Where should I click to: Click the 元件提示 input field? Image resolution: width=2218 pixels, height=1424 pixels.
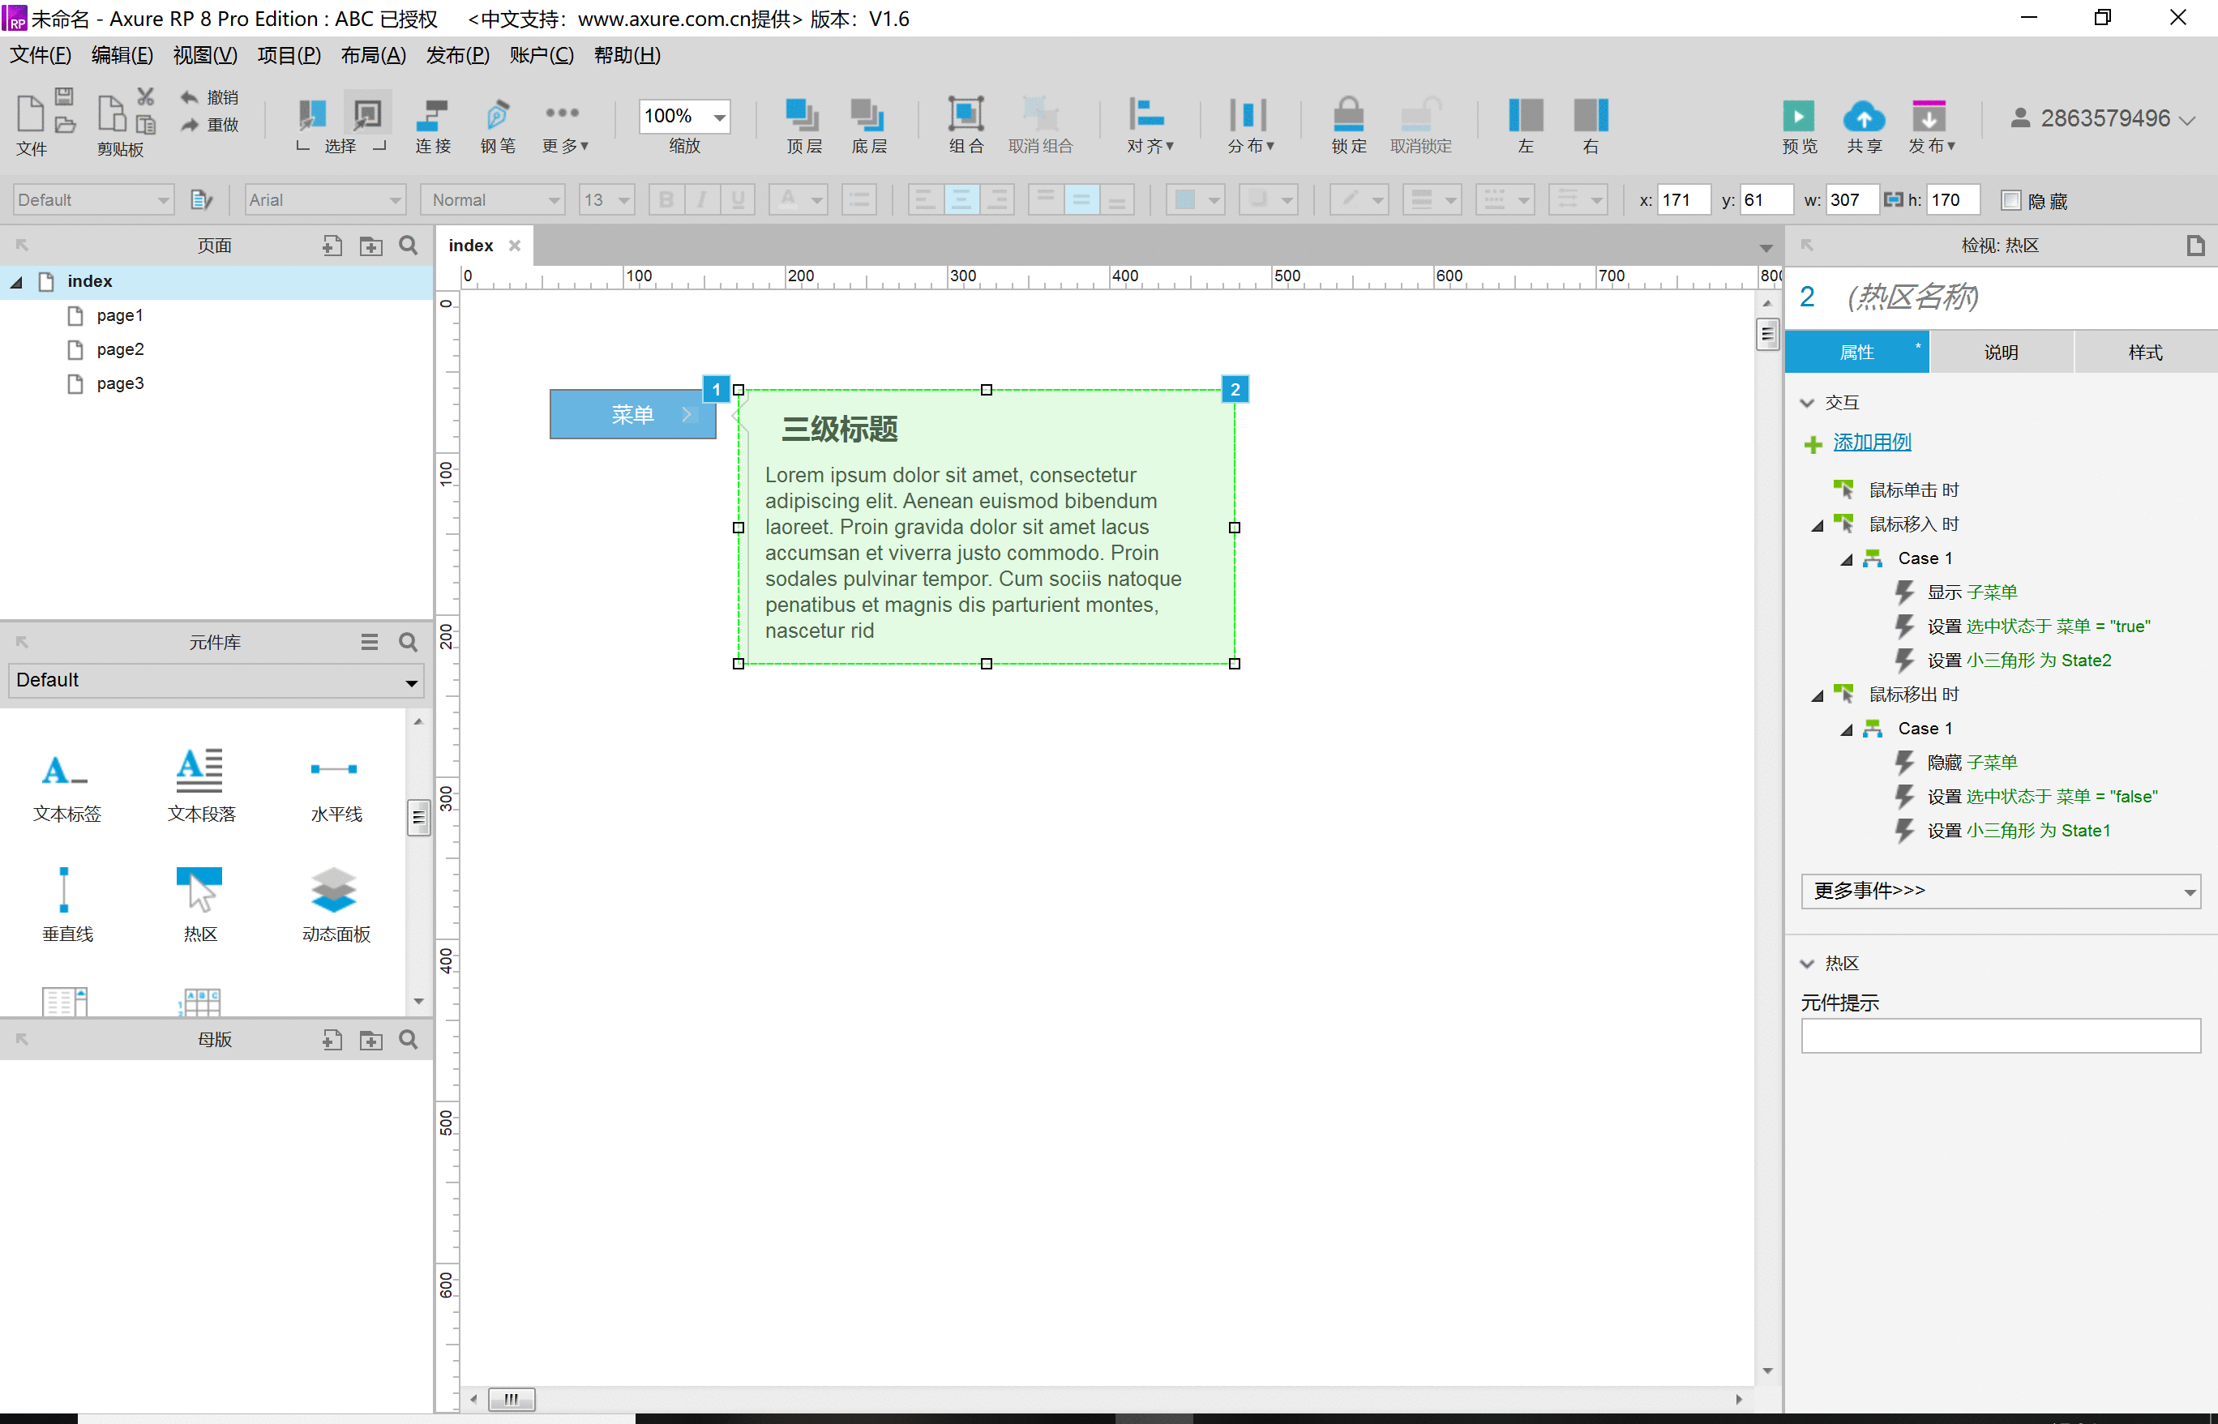pyautogui.click(x=2000, y=1036)
